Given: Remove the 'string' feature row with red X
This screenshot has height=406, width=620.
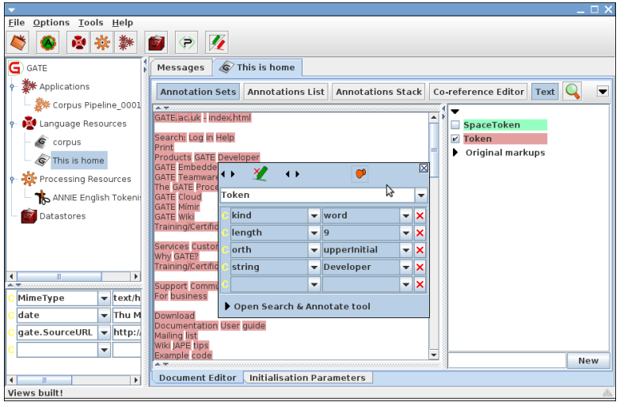Looking at the screenshot, I should pyautogui.click(x=420, y=268).
